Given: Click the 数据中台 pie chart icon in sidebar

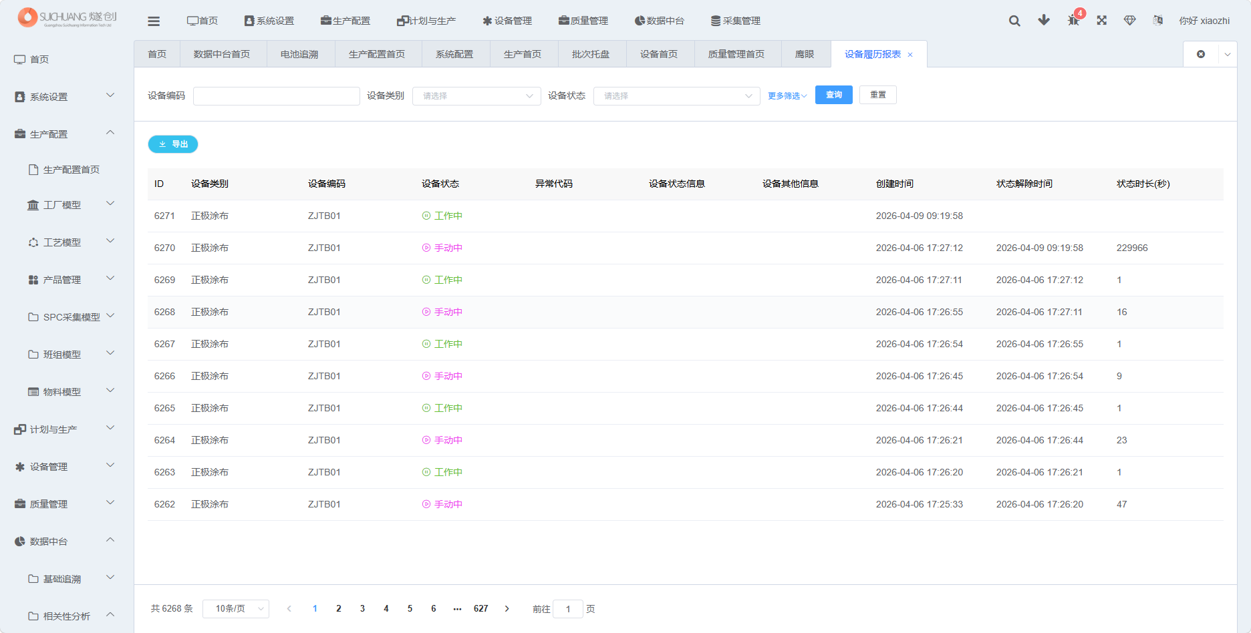Looking at the screenshot, I should point(20,542).
